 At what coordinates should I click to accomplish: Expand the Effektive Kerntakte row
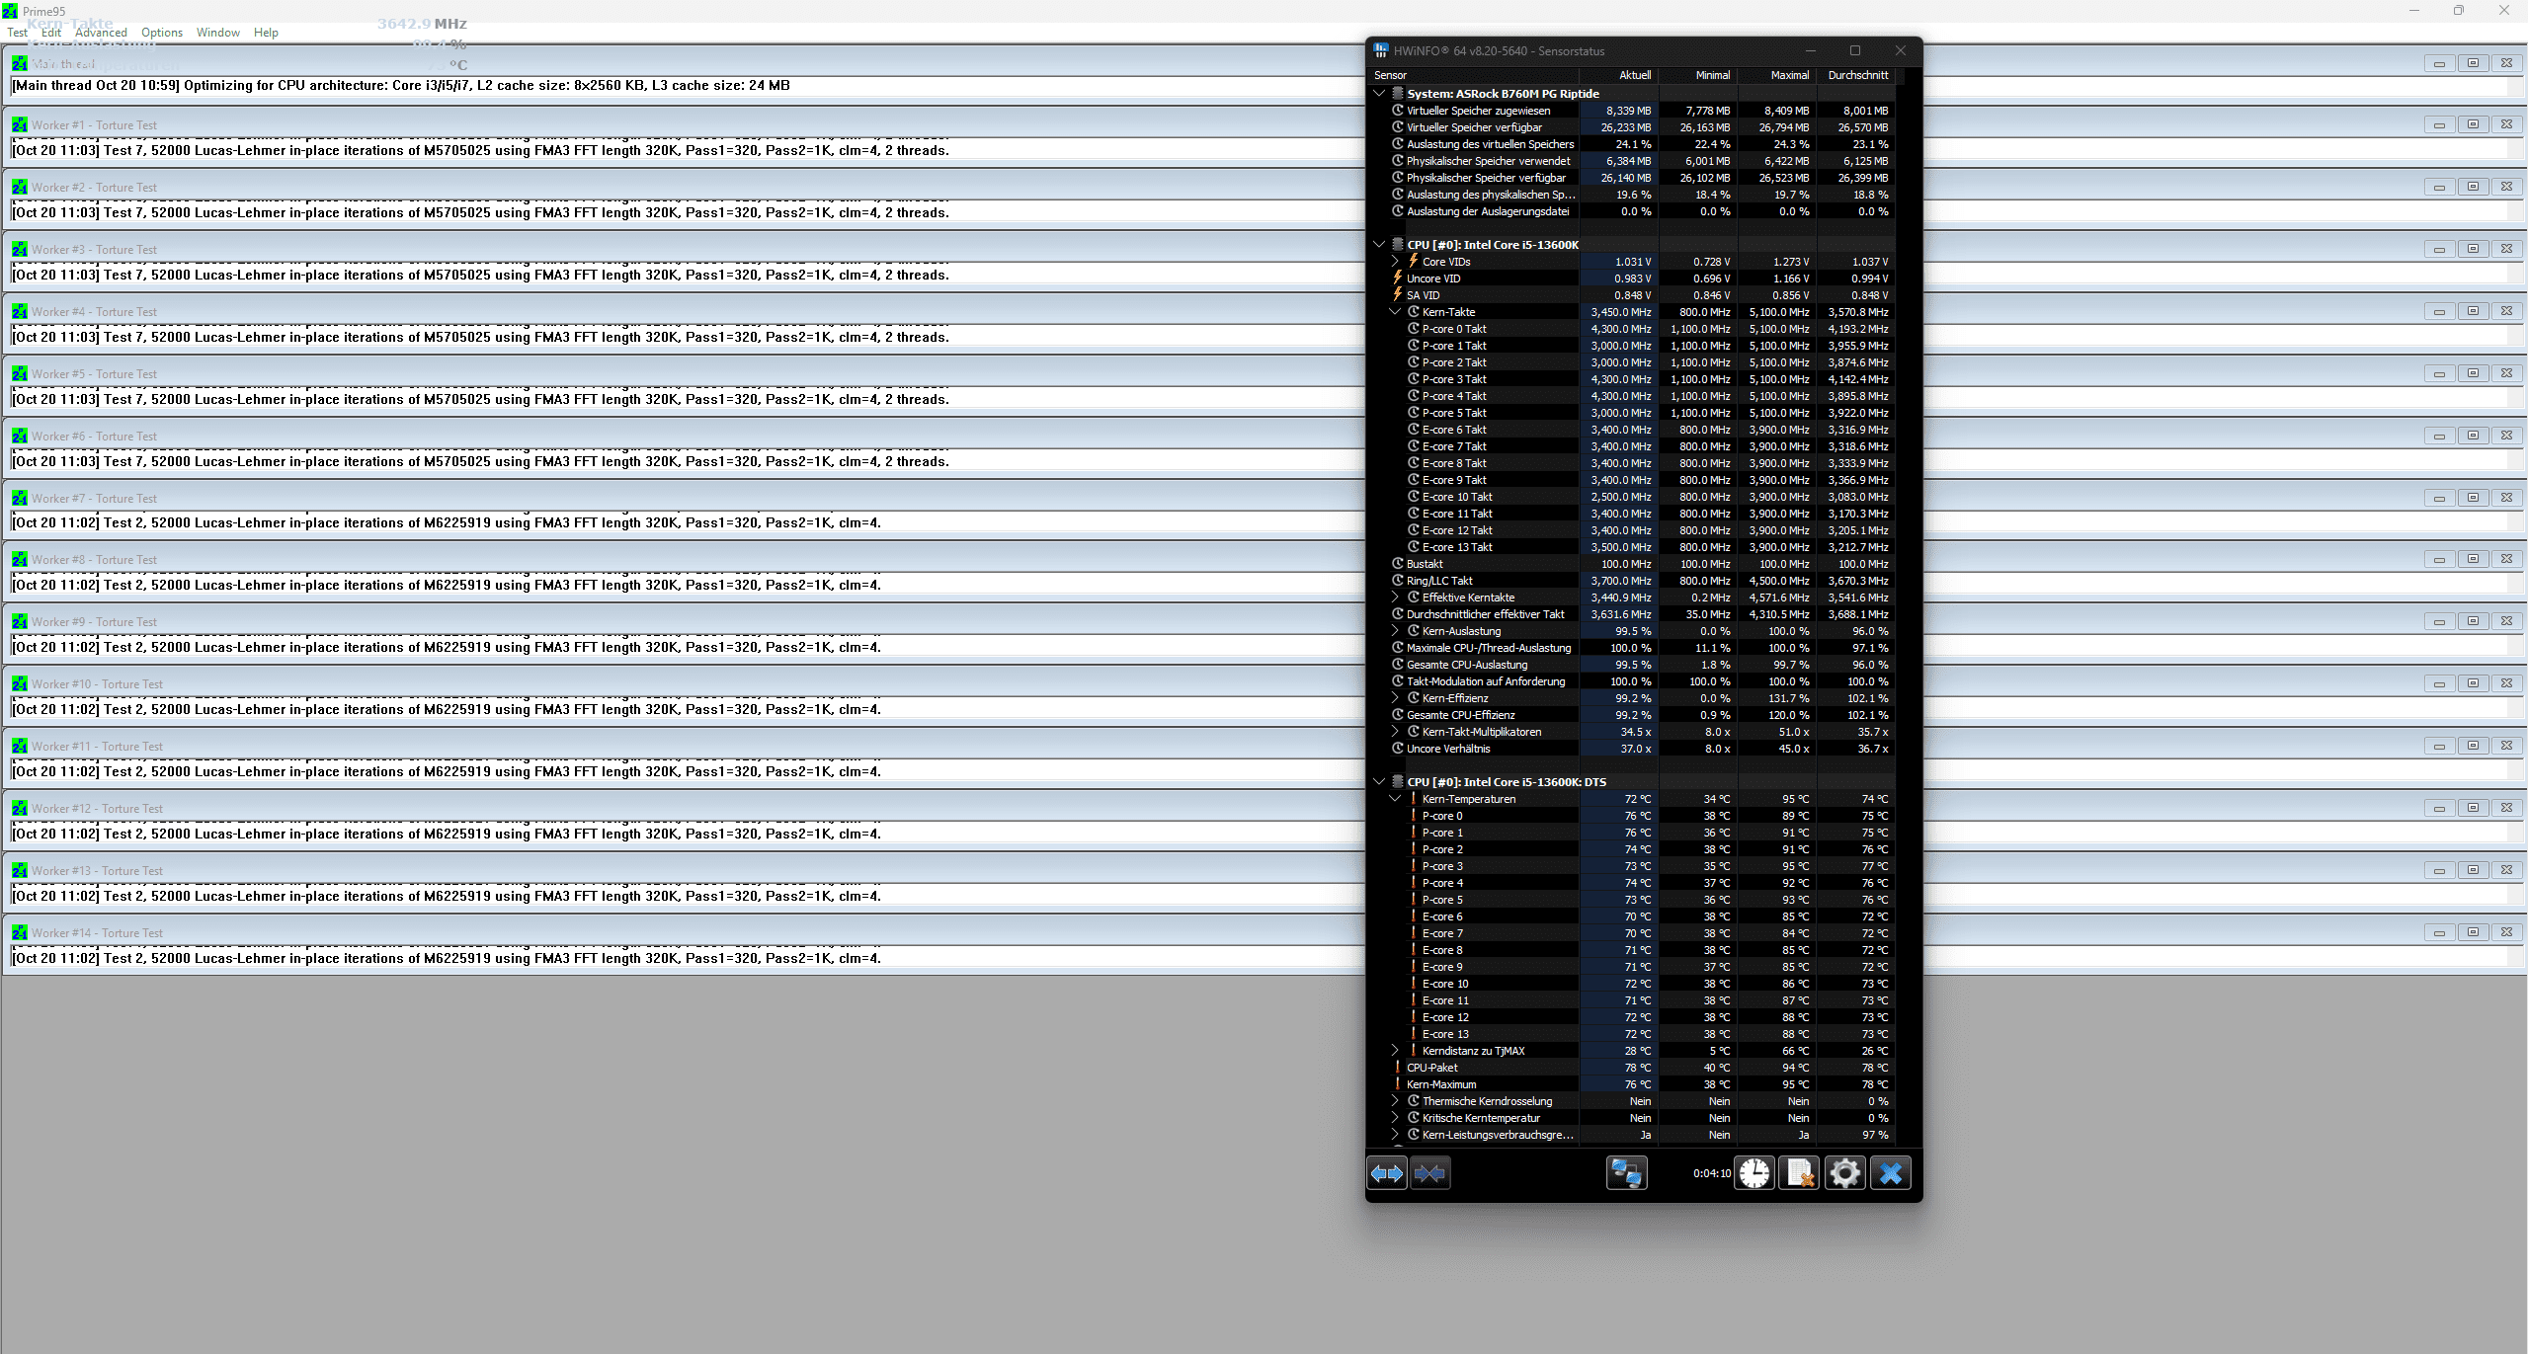pyautogui.click(x=1395, y=597)
